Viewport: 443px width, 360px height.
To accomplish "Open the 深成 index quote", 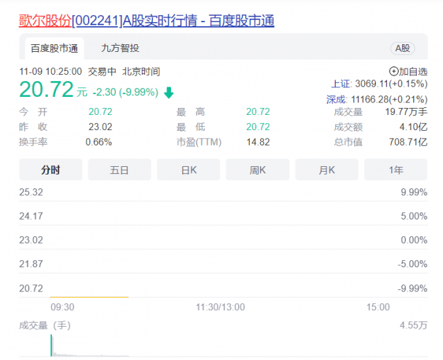I will 377,100.
